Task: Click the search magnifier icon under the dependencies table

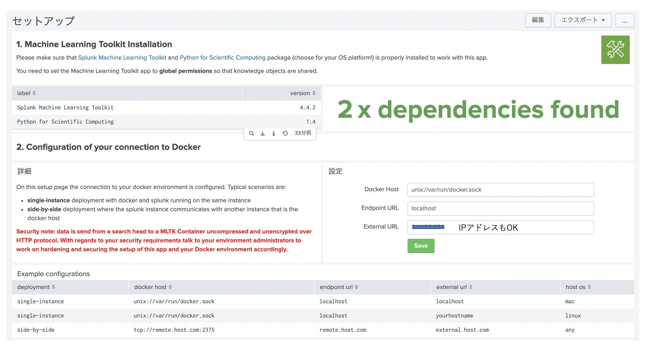Action: tap(252, 133)
